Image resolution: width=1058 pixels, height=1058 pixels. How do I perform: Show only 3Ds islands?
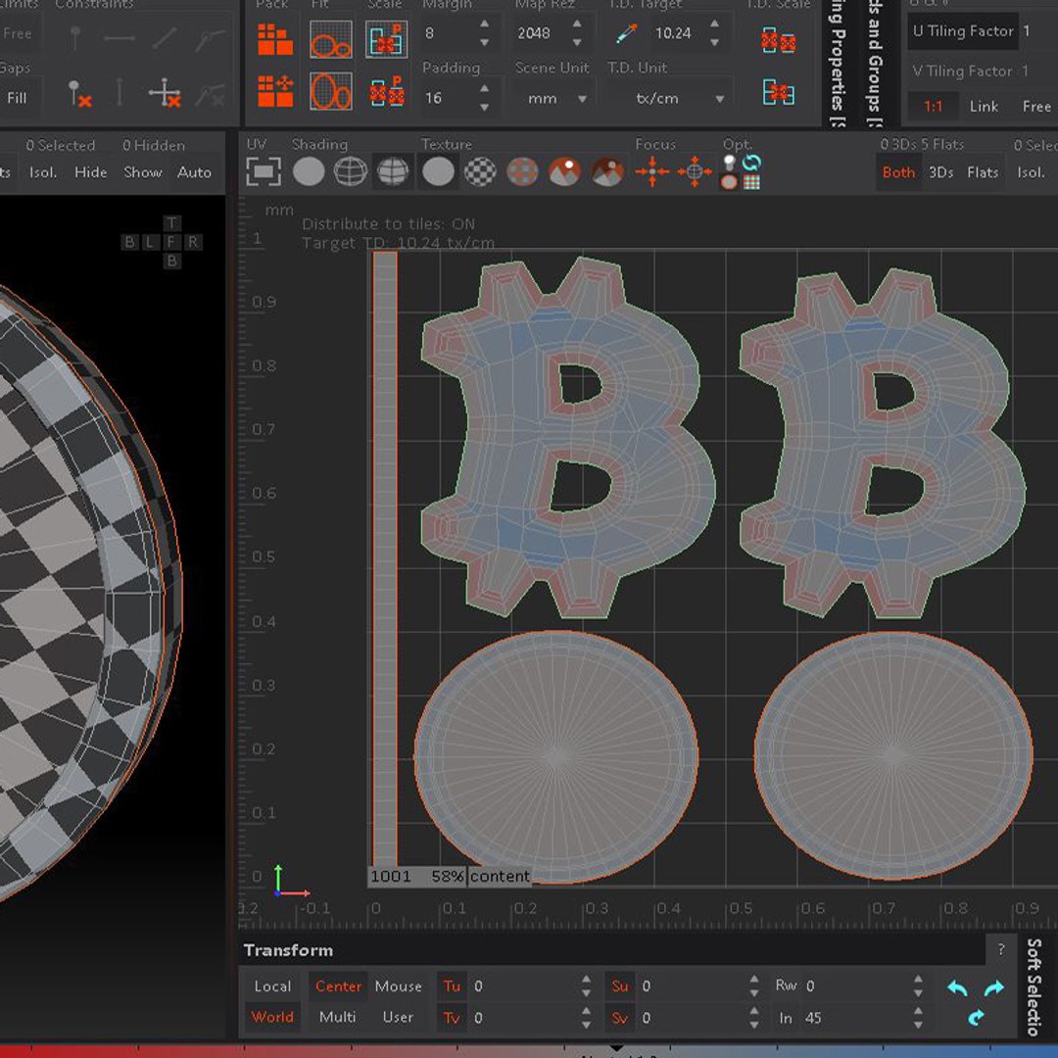(x=941, y=172)
